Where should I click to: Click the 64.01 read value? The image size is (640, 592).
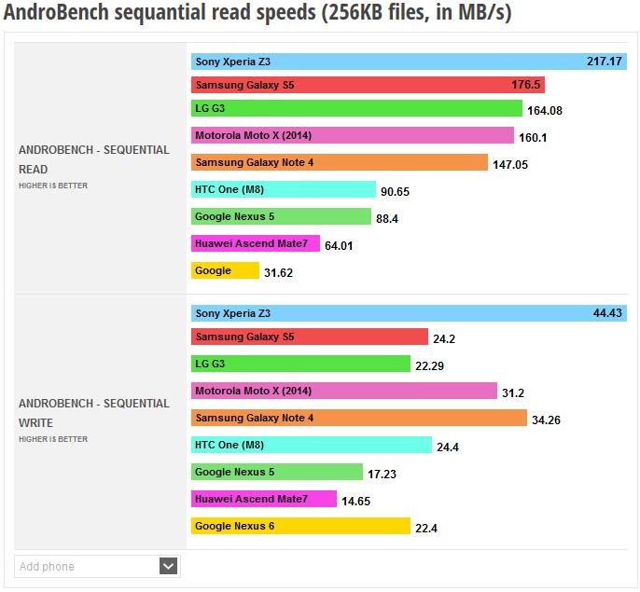[339, 245]
